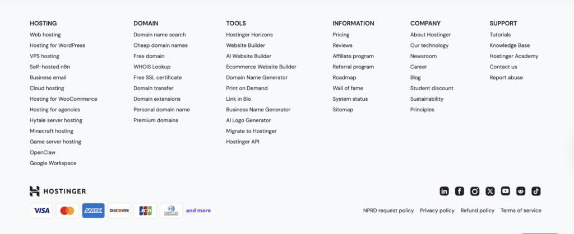Open the Privacy policy link

(x=437, y=210)
